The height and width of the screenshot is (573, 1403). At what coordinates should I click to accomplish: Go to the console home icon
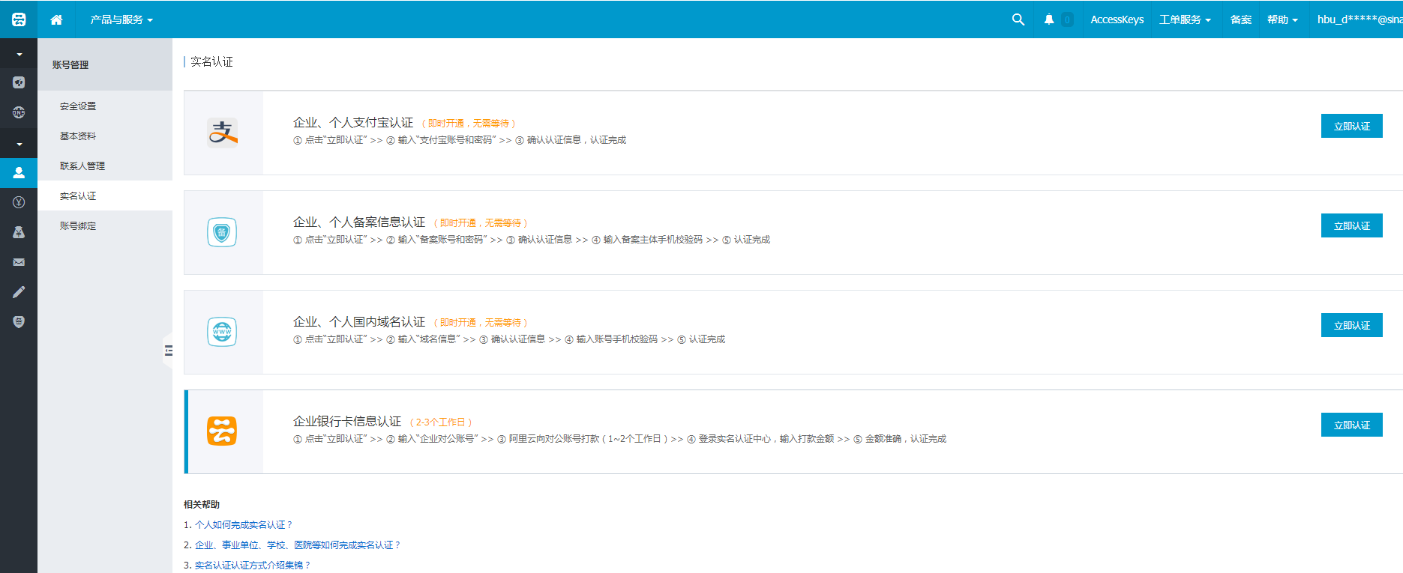[x=56, y=19]
